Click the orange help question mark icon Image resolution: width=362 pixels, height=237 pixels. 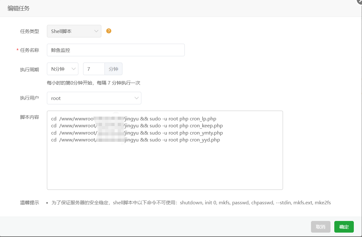(109, 31)
